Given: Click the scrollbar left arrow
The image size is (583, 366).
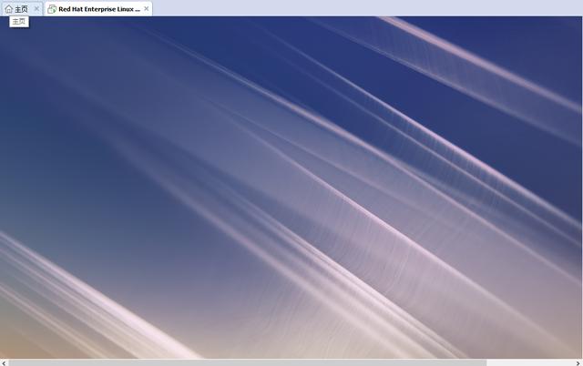Looking at the screenshot, I should [x=4, y=363].
